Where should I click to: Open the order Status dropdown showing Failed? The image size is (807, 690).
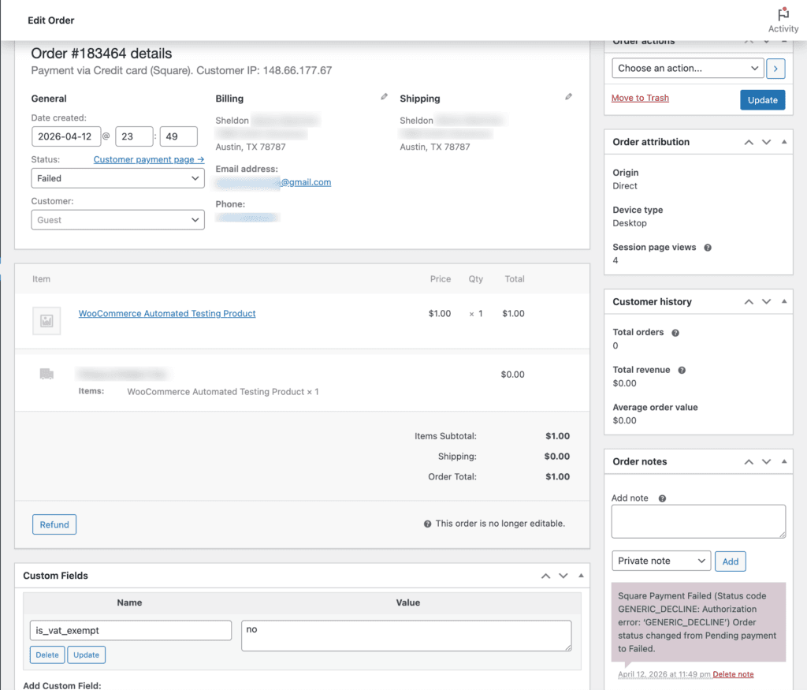(x=117, y=177)
